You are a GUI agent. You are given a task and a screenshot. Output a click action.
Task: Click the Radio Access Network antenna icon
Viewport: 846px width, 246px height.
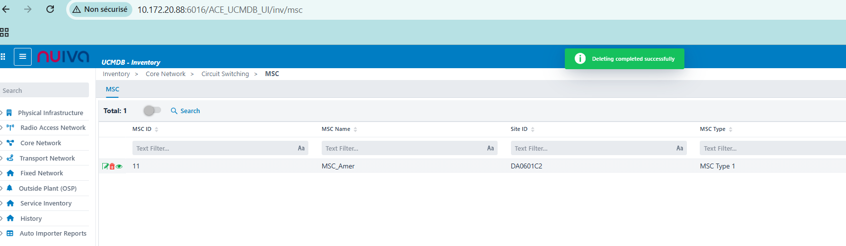[10, 127]
